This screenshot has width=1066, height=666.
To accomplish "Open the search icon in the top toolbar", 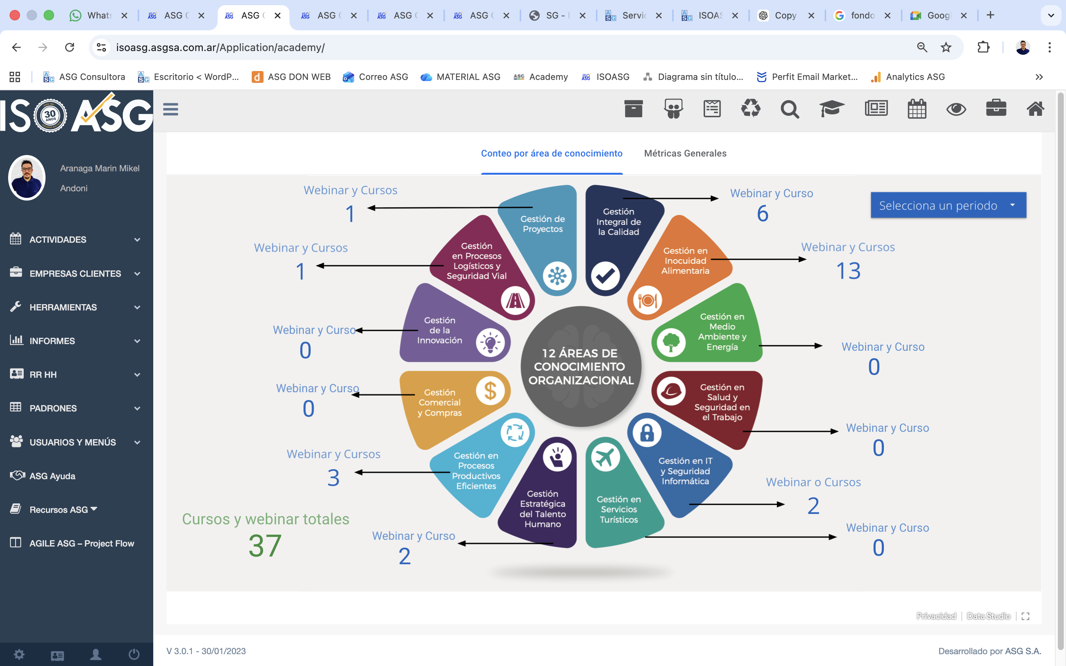I will coord(790,110).
